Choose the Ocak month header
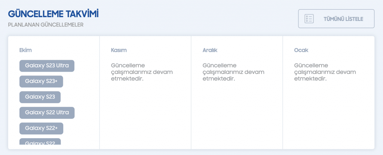This screenshot has width=383, height=155. coord(301,50)
